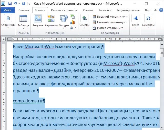Image resolution: width=164 pixels, height=130 pixels.
Task: Insert a picture with Рисунок
Action: 38,21
